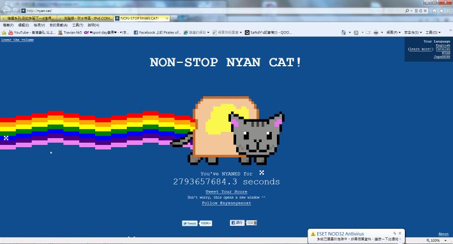Click the 100% zoom level control
The width and height of the screenshot is (453, 244).
[433, 240]
